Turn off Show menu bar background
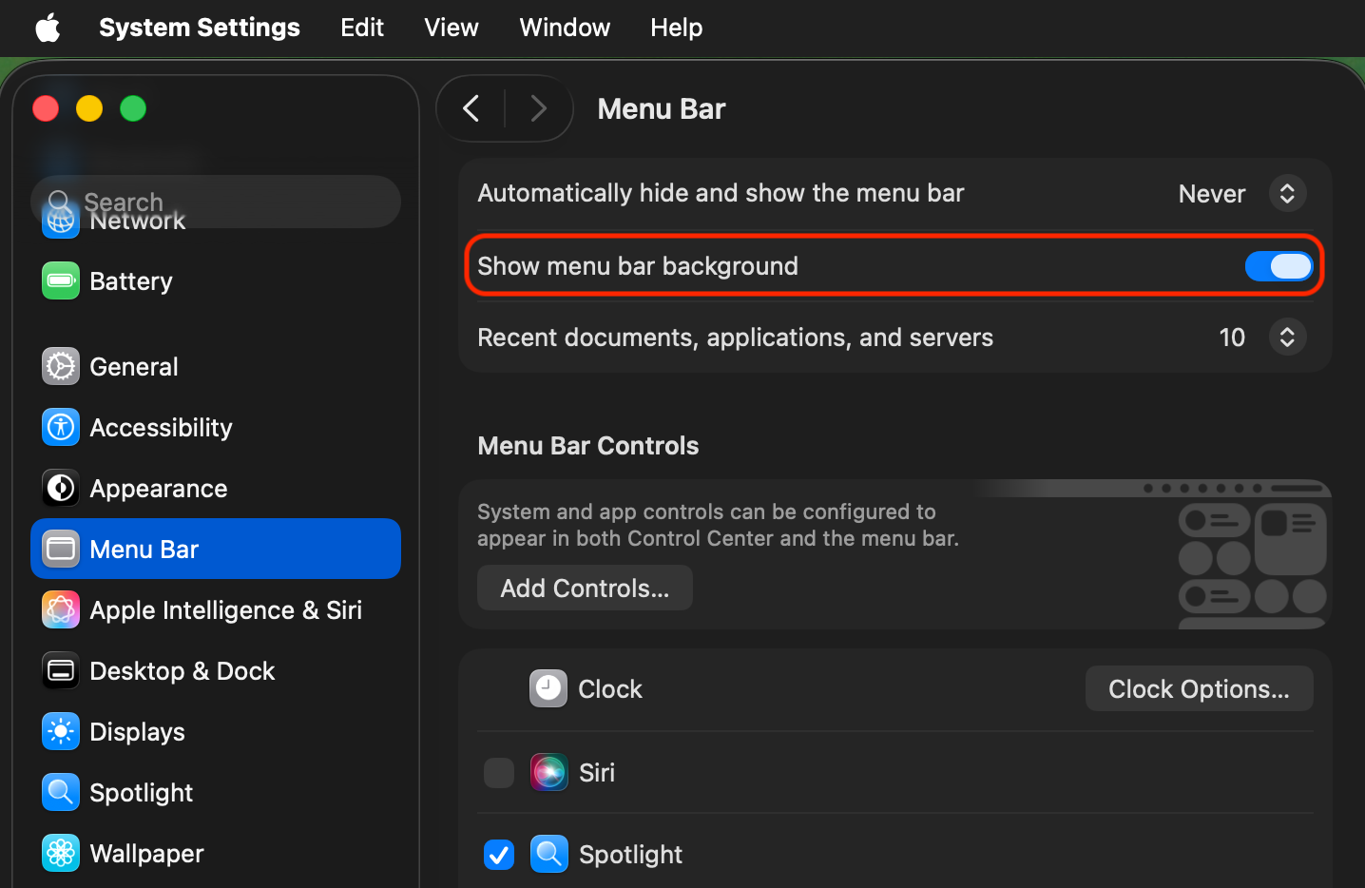The height and width of the screenshot is (888, 1365). coord(1278,266)
